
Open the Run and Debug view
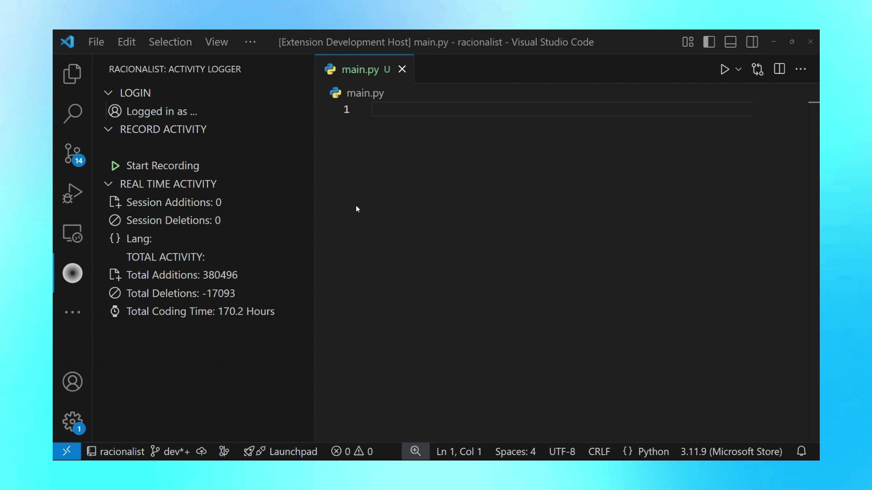pos(72,193)
